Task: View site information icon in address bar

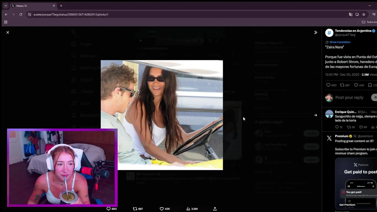Action: click(x=29, y=14)
